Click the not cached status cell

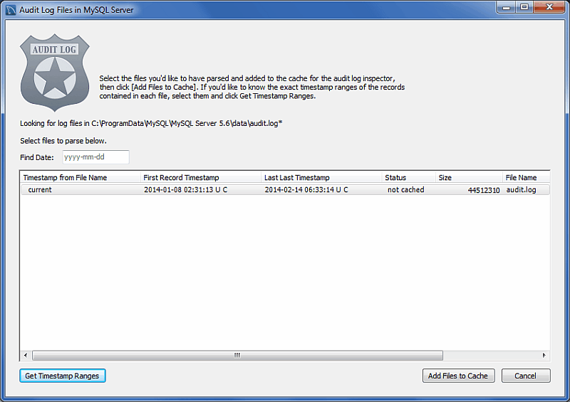coord(405,189)
